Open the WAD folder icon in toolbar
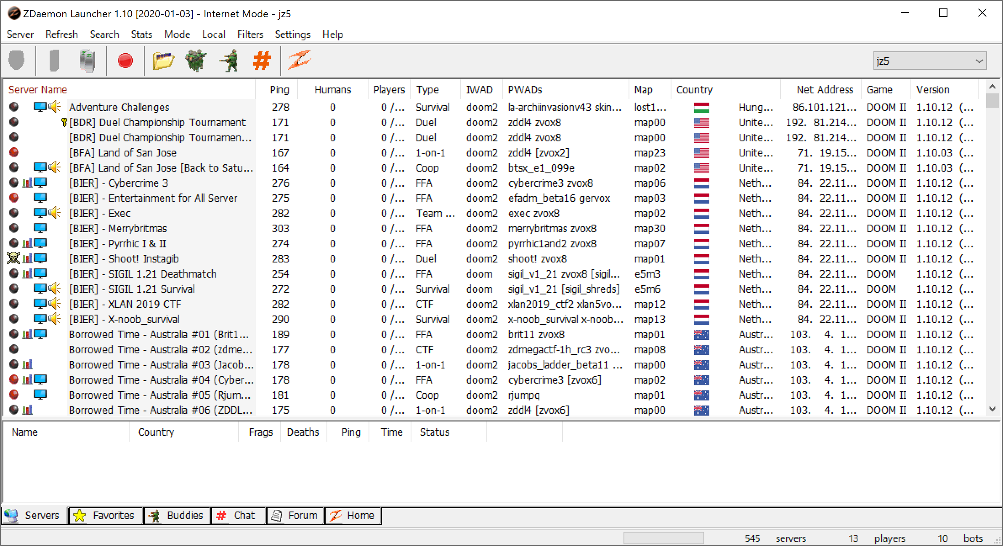The width and height of the screenshot is (1003, 546). point(163,61)
